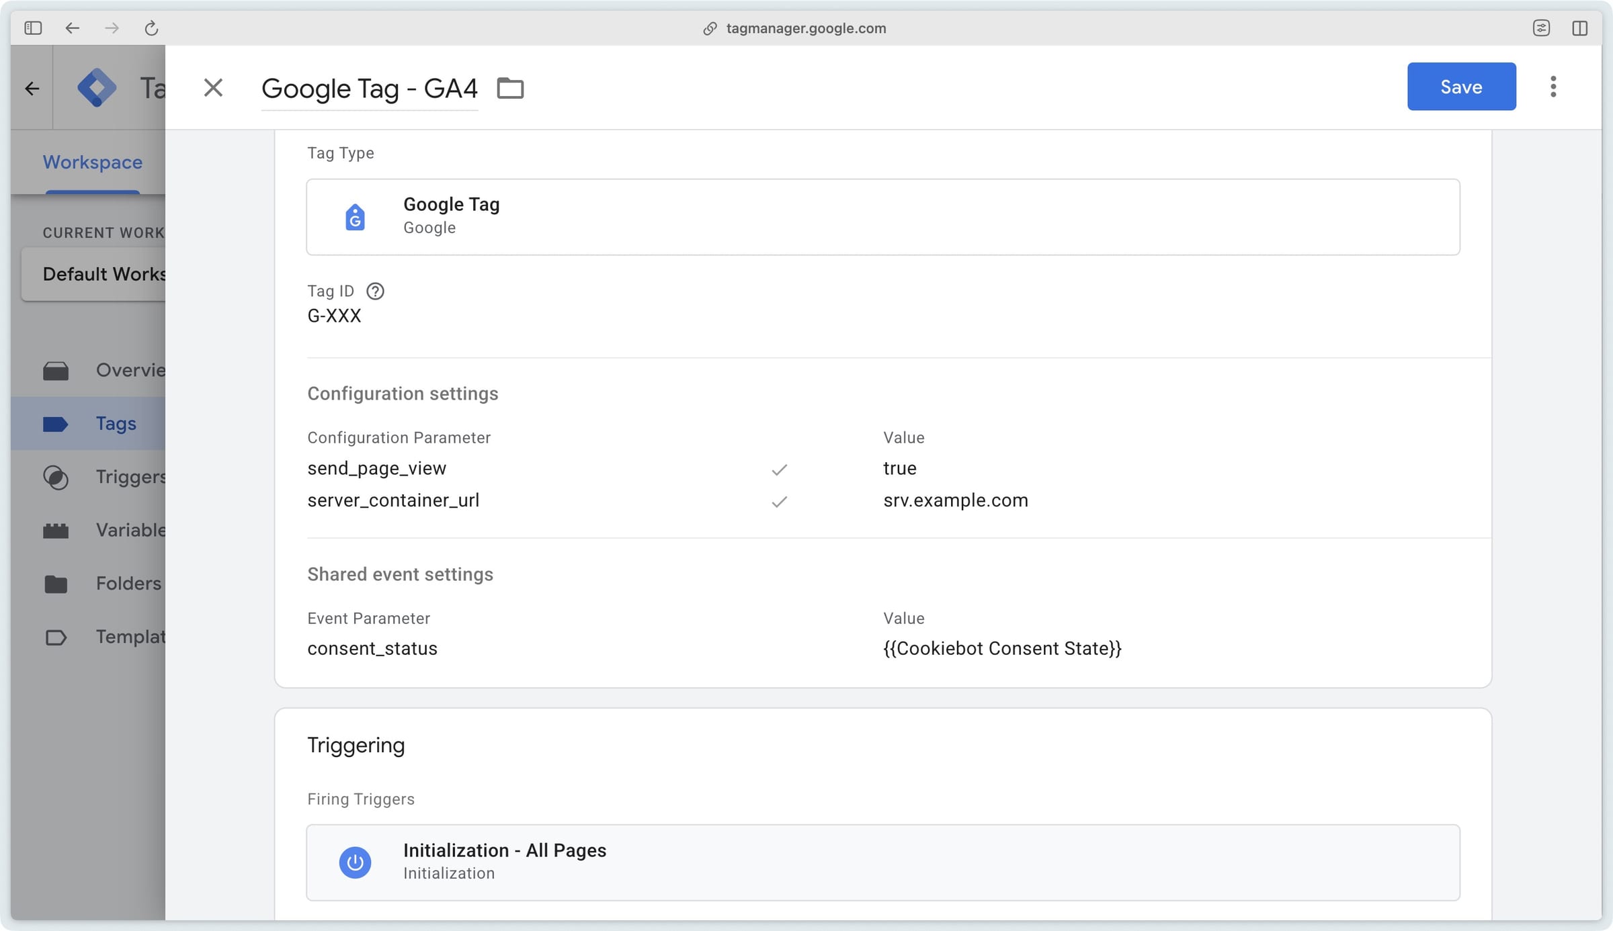Click the Overview briefcase icon
Viewport: 1613px width, 931px height.
(x=56, y=371)
